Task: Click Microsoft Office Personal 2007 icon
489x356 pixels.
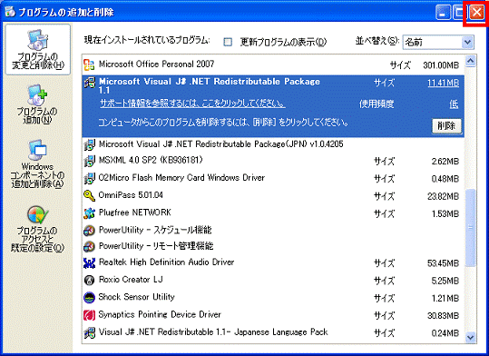Action: [89, 64]
